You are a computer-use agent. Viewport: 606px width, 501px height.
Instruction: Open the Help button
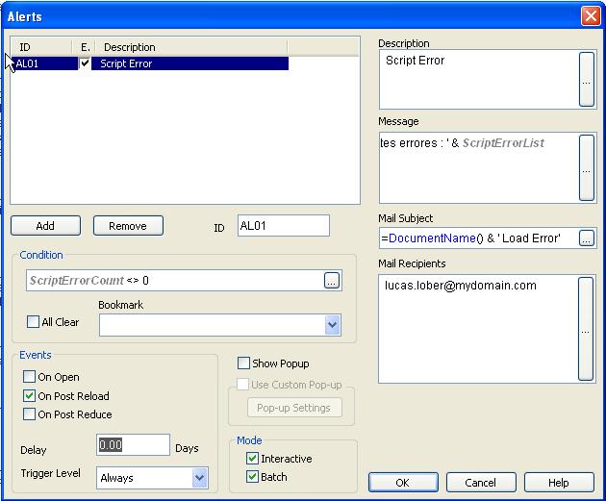[x=559, y=483]
